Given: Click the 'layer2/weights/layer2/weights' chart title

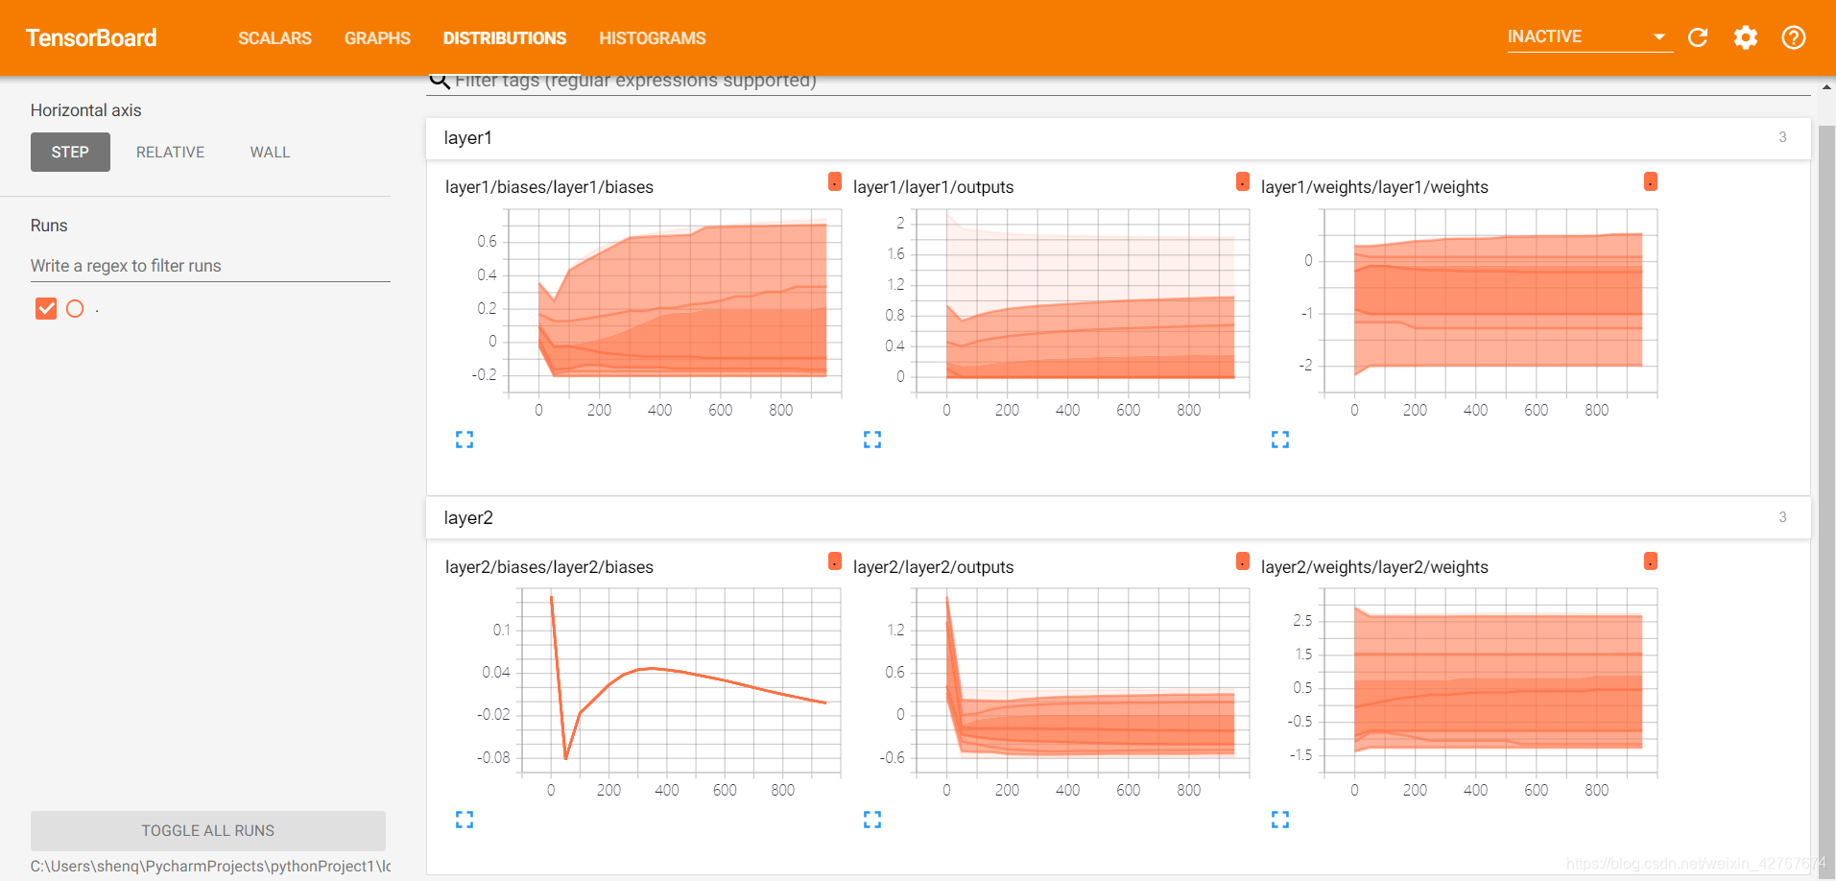Looking at the screenshot, I should pos(1374,567).
